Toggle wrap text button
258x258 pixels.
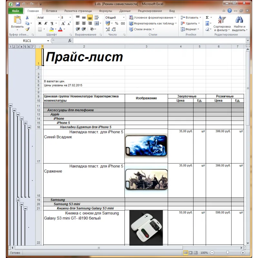point(96,17)
